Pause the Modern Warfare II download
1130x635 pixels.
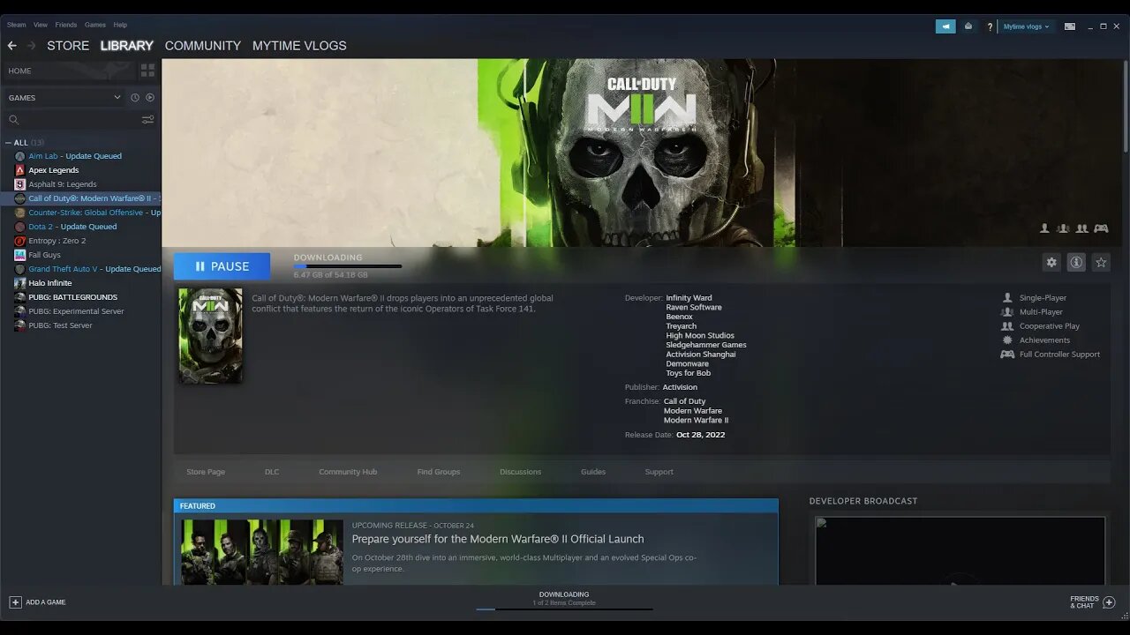pos(222,266)
